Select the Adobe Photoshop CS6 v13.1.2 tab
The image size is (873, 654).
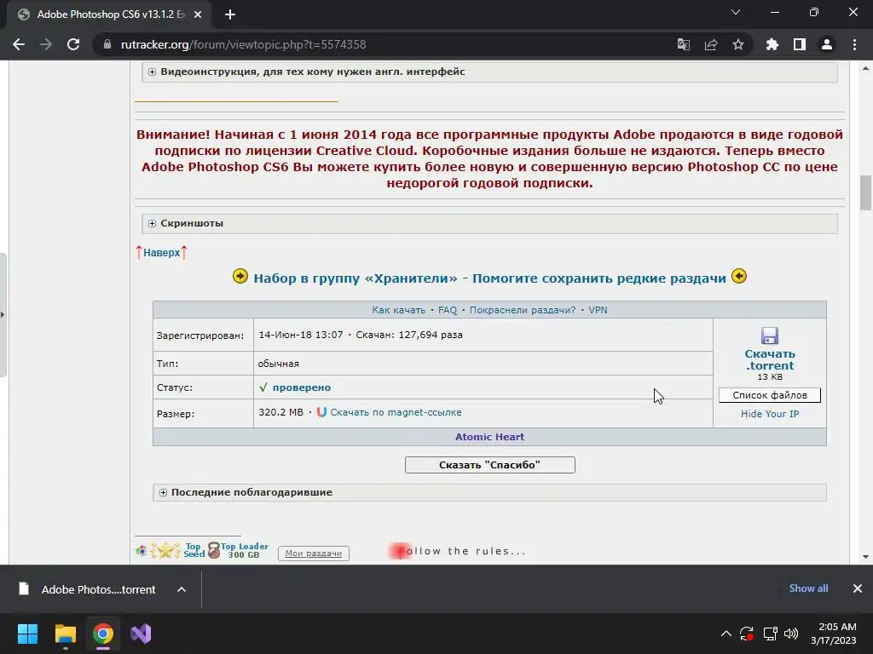(109, 14)
